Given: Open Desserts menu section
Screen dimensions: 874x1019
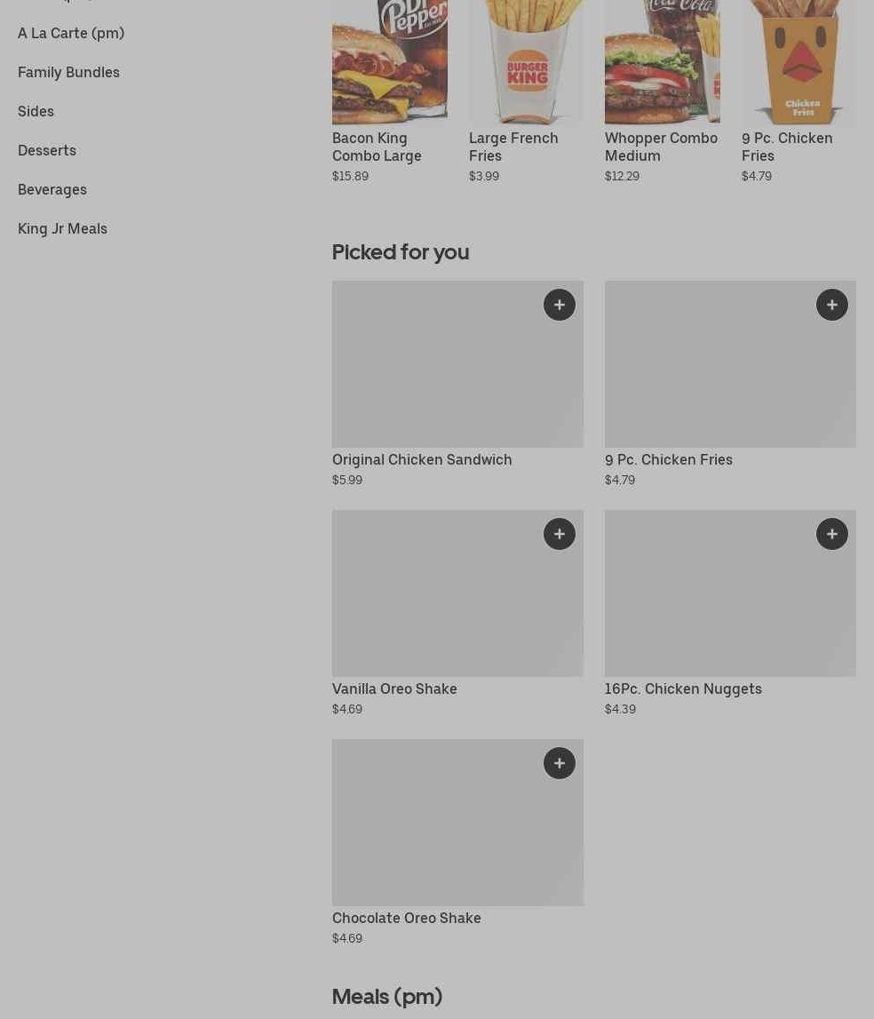Looking at the screenshot, I should pyautogui.click(x=47, y=150).
